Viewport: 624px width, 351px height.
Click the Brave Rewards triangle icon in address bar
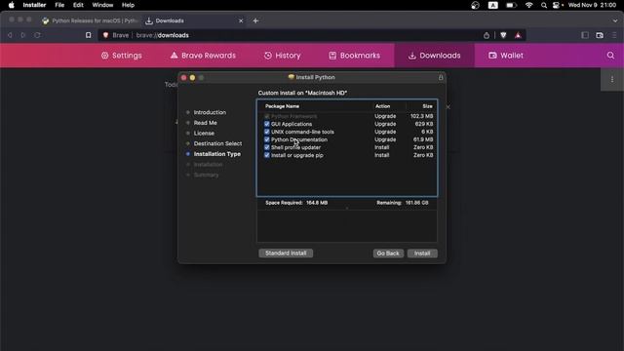tap(518, 35)
